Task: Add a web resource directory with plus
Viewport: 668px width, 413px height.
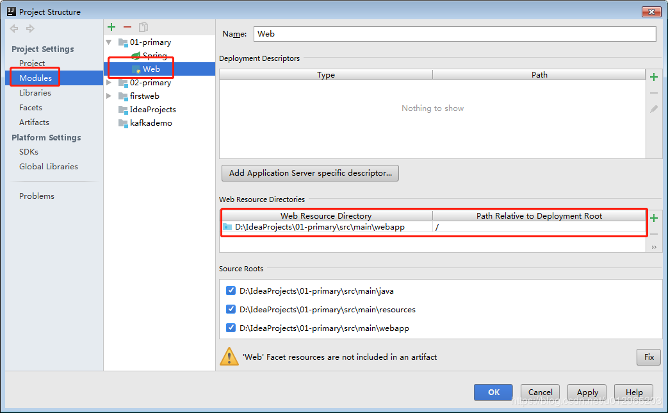Action: (x=654, y=219)
